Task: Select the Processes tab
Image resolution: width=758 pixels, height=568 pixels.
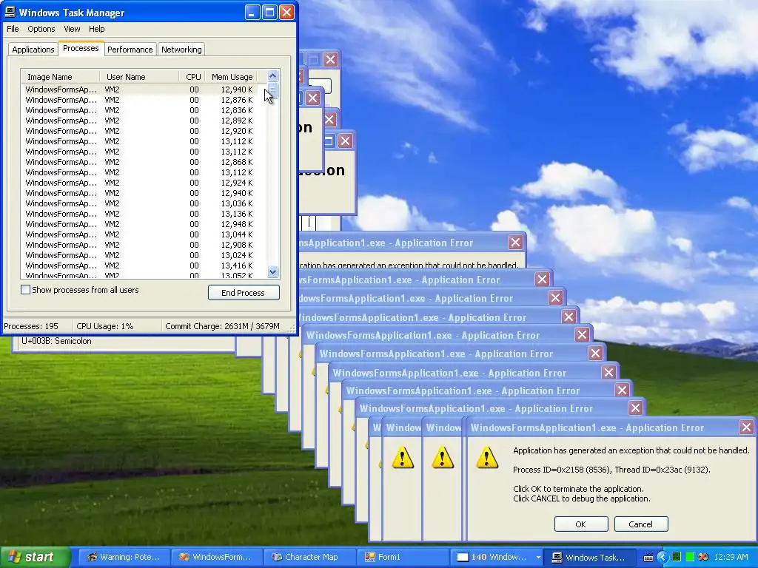Action: click(x=81, y=48)
